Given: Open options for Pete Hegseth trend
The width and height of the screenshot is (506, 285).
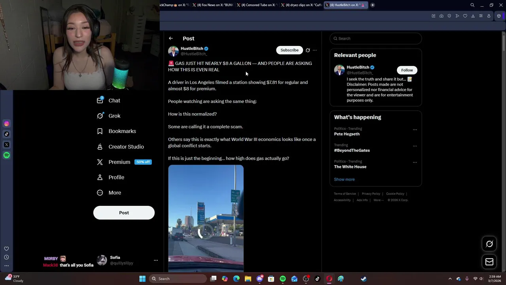Looking at the screenshot, I should [415, 129].
